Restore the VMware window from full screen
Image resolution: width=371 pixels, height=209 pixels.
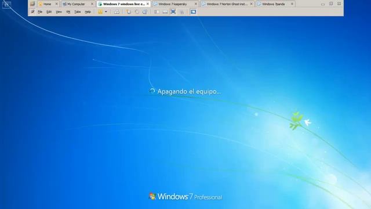click(x=331, y=4)
